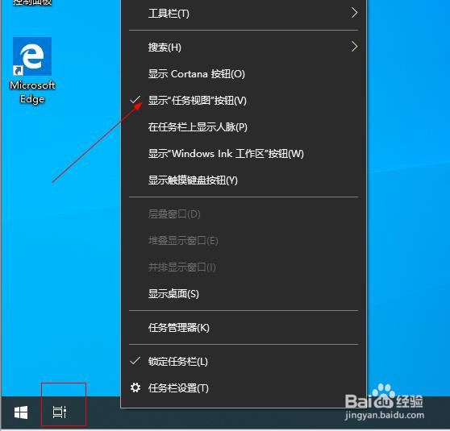Open 任务管理器(K) from menu

point(244,328)
